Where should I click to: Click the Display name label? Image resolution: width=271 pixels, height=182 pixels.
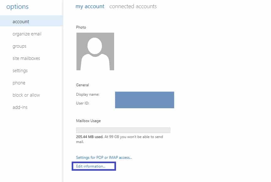(88, 94)
